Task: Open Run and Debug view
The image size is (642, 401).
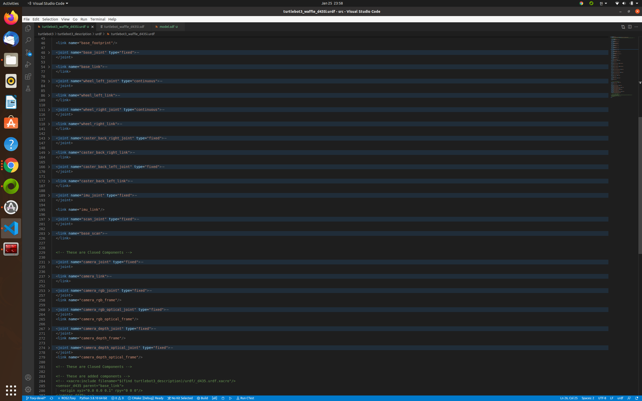Action: [28, 64]
